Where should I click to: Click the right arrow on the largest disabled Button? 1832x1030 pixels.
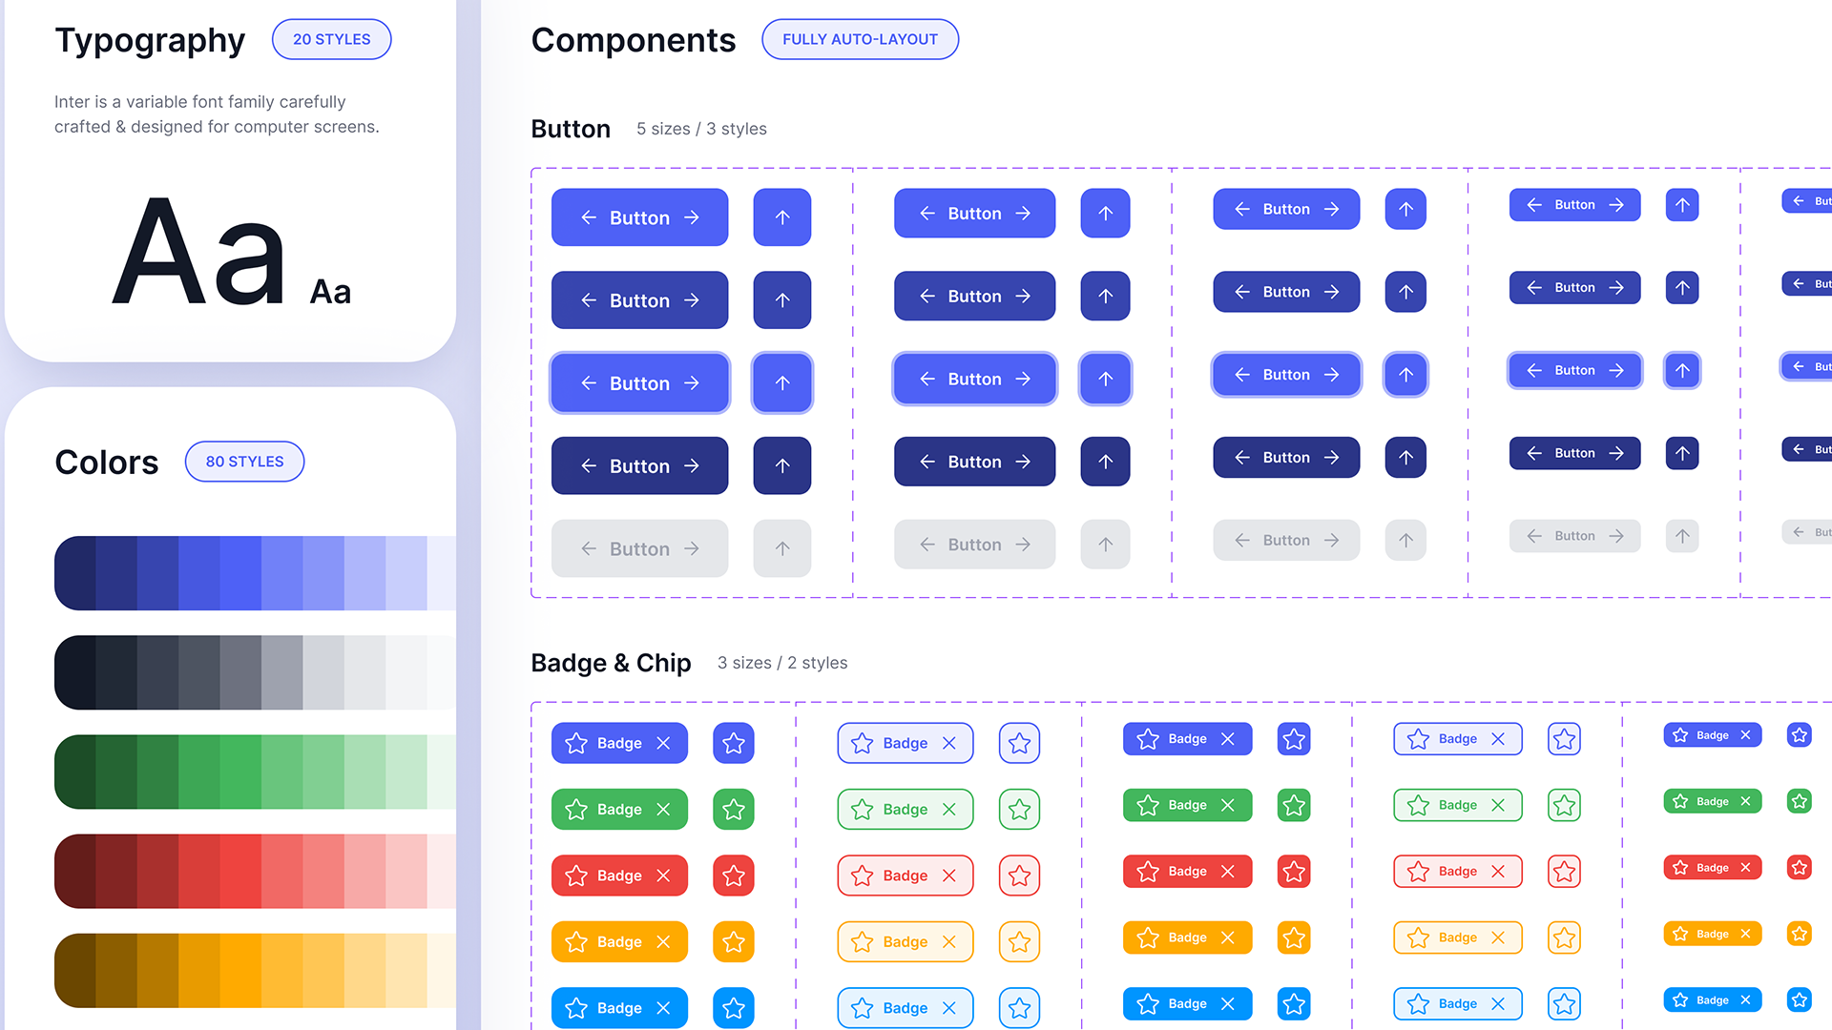coord(692,548)
